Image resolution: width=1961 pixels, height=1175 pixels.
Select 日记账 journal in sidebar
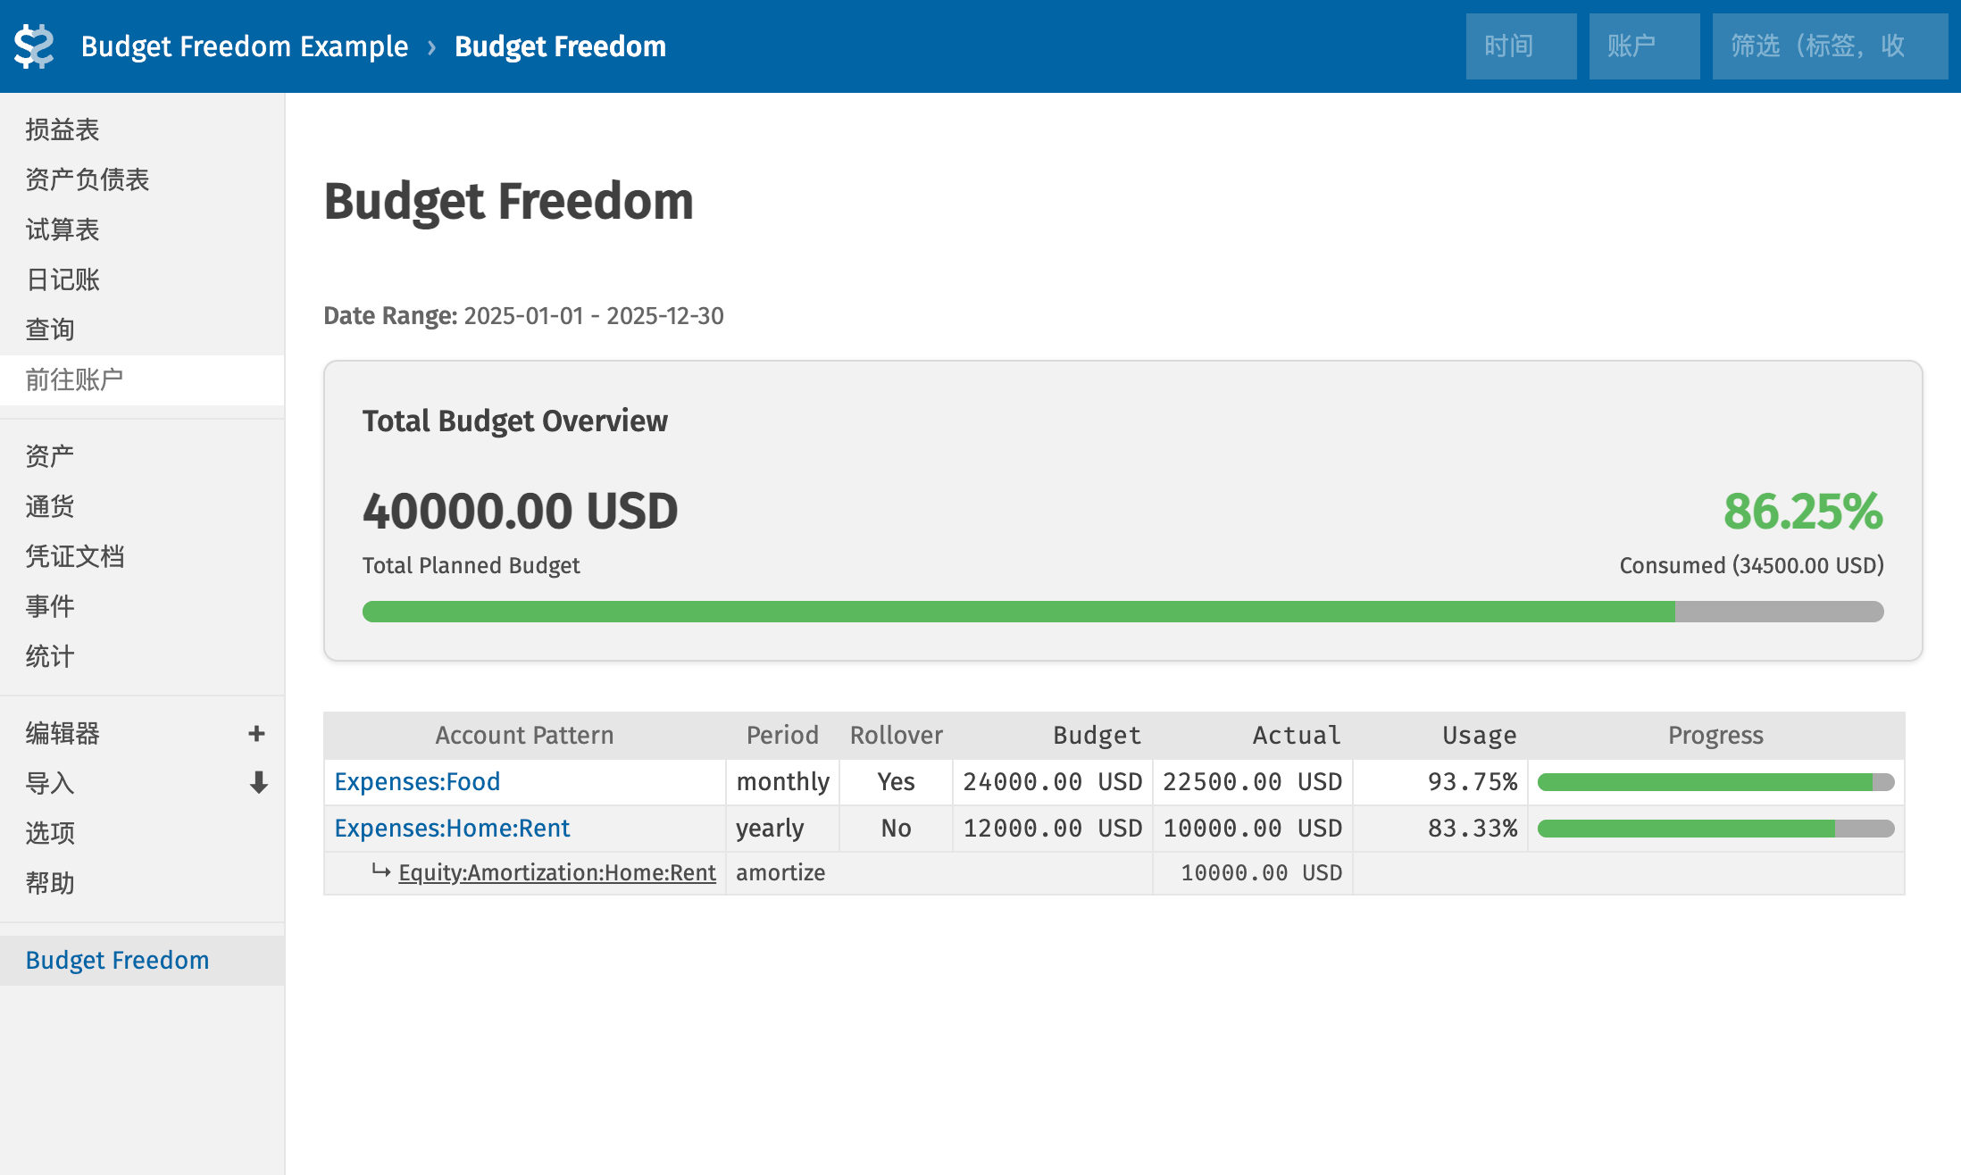[x=63, y=280]
